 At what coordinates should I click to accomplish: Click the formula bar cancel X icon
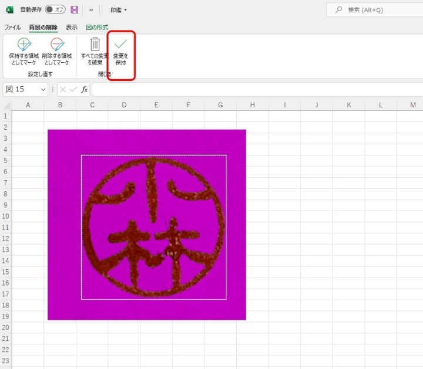click(x=63, y=89)
